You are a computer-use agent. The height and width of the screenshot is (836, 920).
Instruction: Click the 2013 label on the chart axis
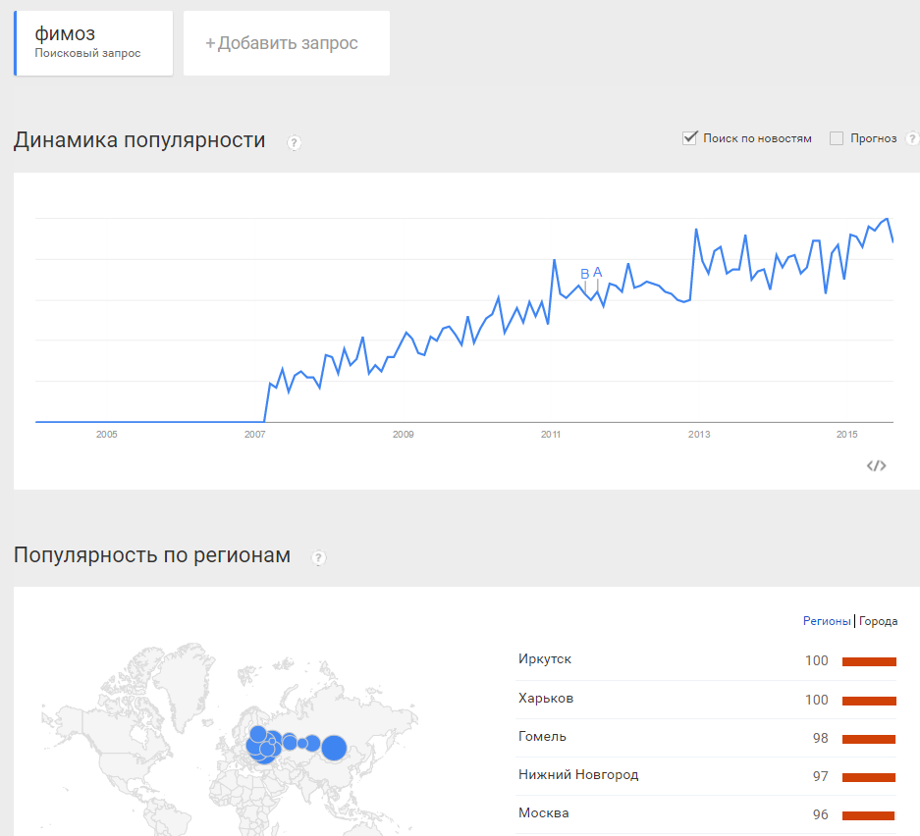pos(699,434)
